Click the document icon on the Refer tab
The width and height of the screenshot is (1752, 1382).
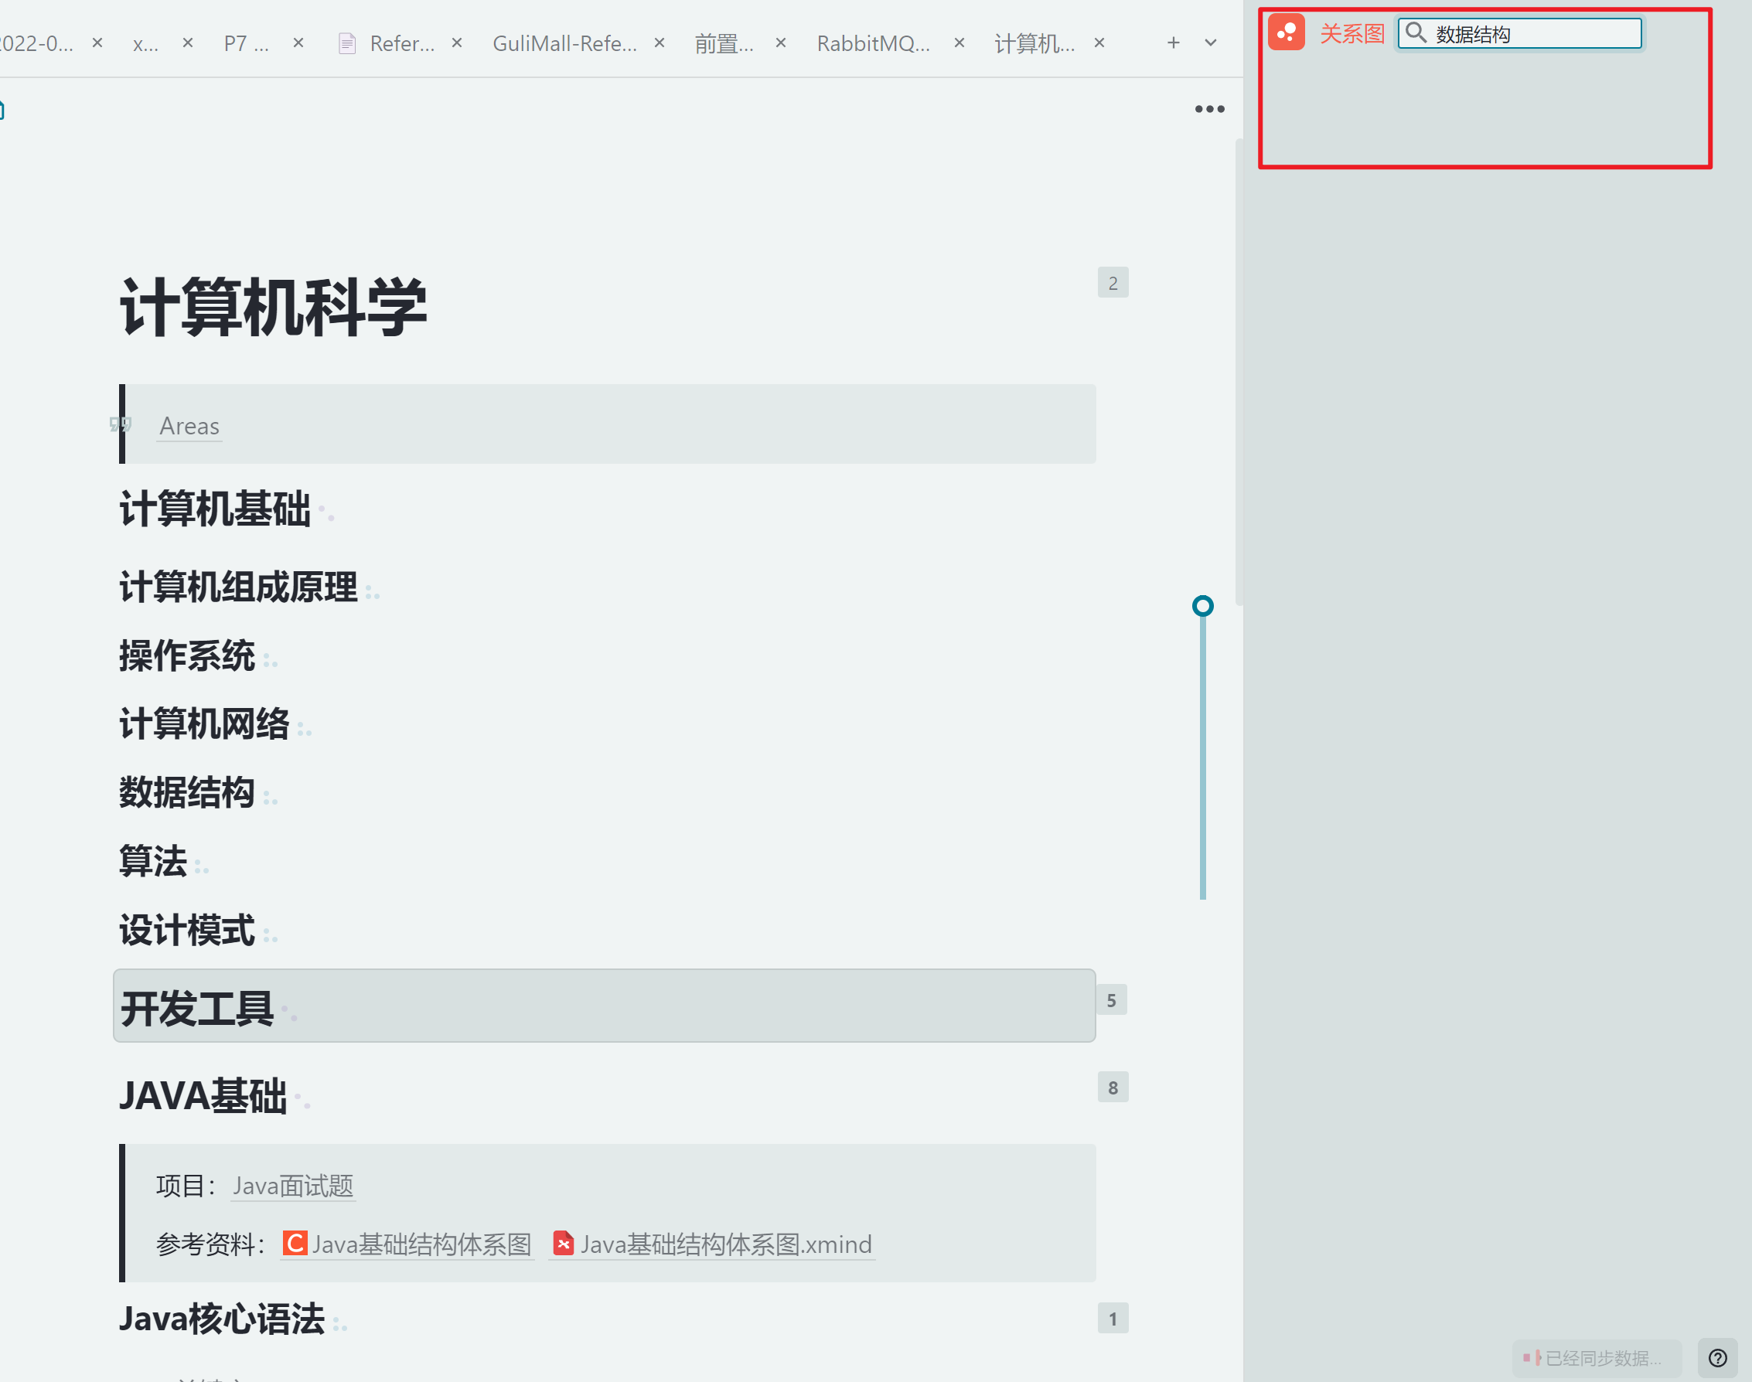pos(347,44)
